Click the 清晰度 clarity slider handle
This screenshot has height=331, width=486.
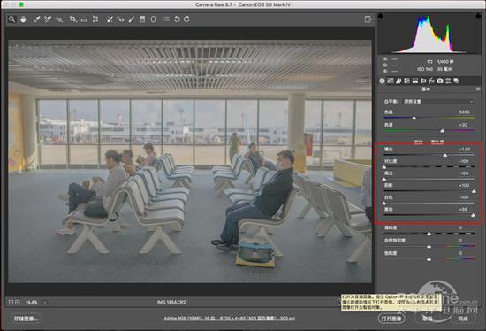pos(429,234)
